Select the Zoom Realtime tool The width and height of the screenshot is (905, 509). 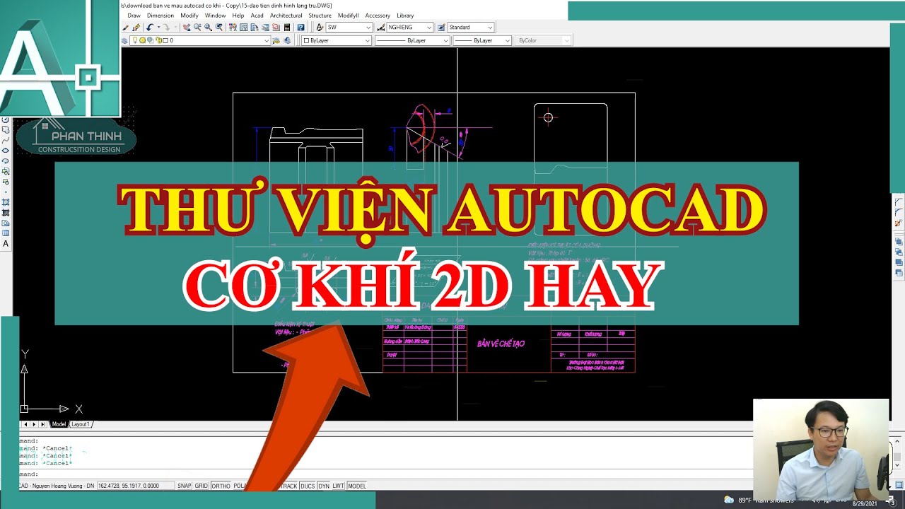point(197,28)
